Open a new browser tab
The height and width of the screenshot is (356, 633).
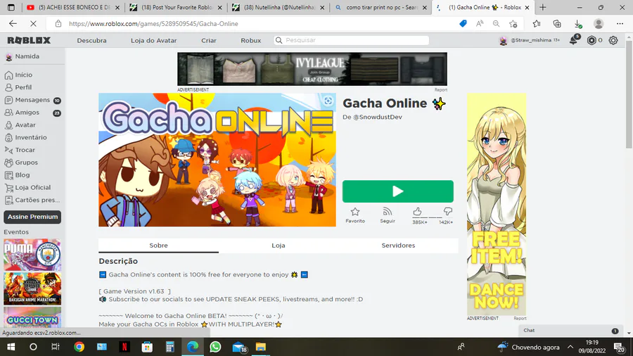(543, 7)
